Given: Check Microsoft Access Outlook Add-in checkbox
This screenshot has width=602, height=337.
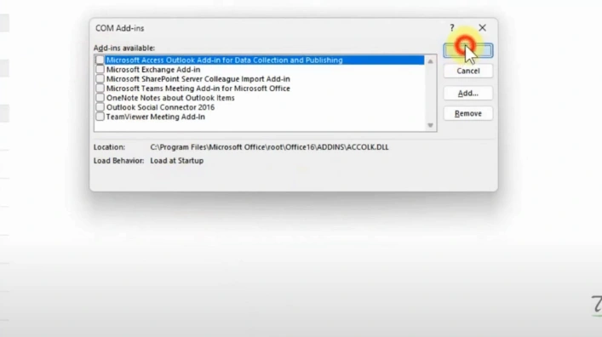Looking at the screenshot, I should point(100,60).
